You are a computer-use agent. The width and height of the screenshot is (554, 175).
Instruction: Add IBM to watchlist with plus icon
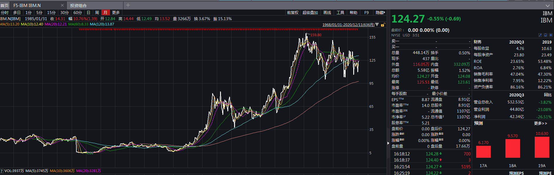[551, 35]
